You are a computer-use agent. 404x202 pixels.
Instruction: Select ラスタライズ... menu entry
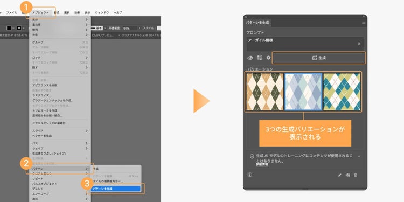(60, 95)
